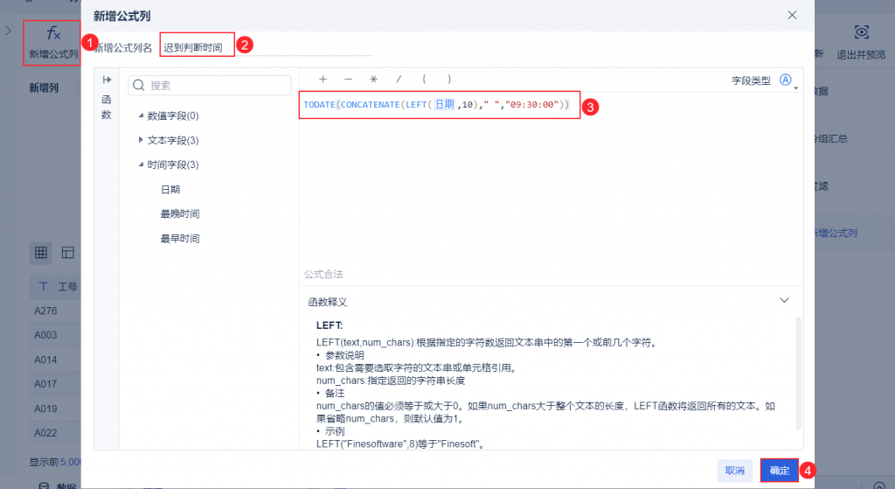Collapse the 数值字段(0) tree node
Screen dimensions: 895x489
click(x=141, y=115)
